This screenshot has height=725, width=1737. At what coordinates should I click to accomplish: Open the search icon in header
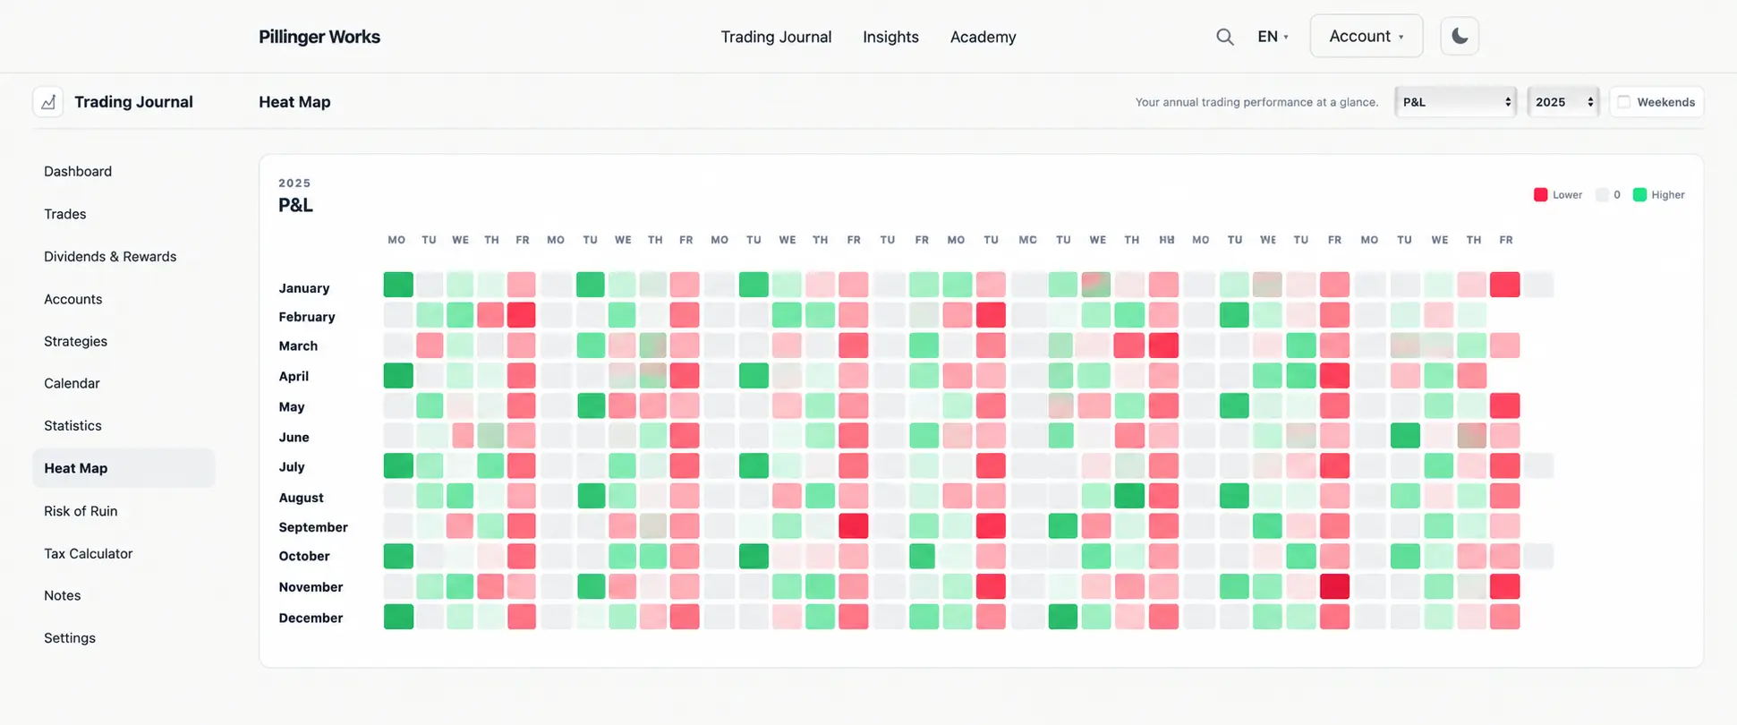click(1224, 37)
